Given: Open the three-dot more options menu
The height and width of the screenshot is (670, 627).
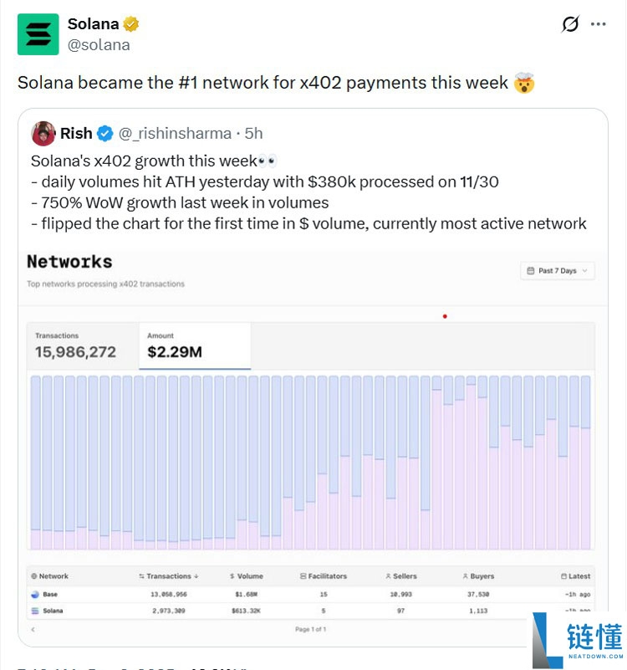Looking at the screenshot, I should (599, 25).
